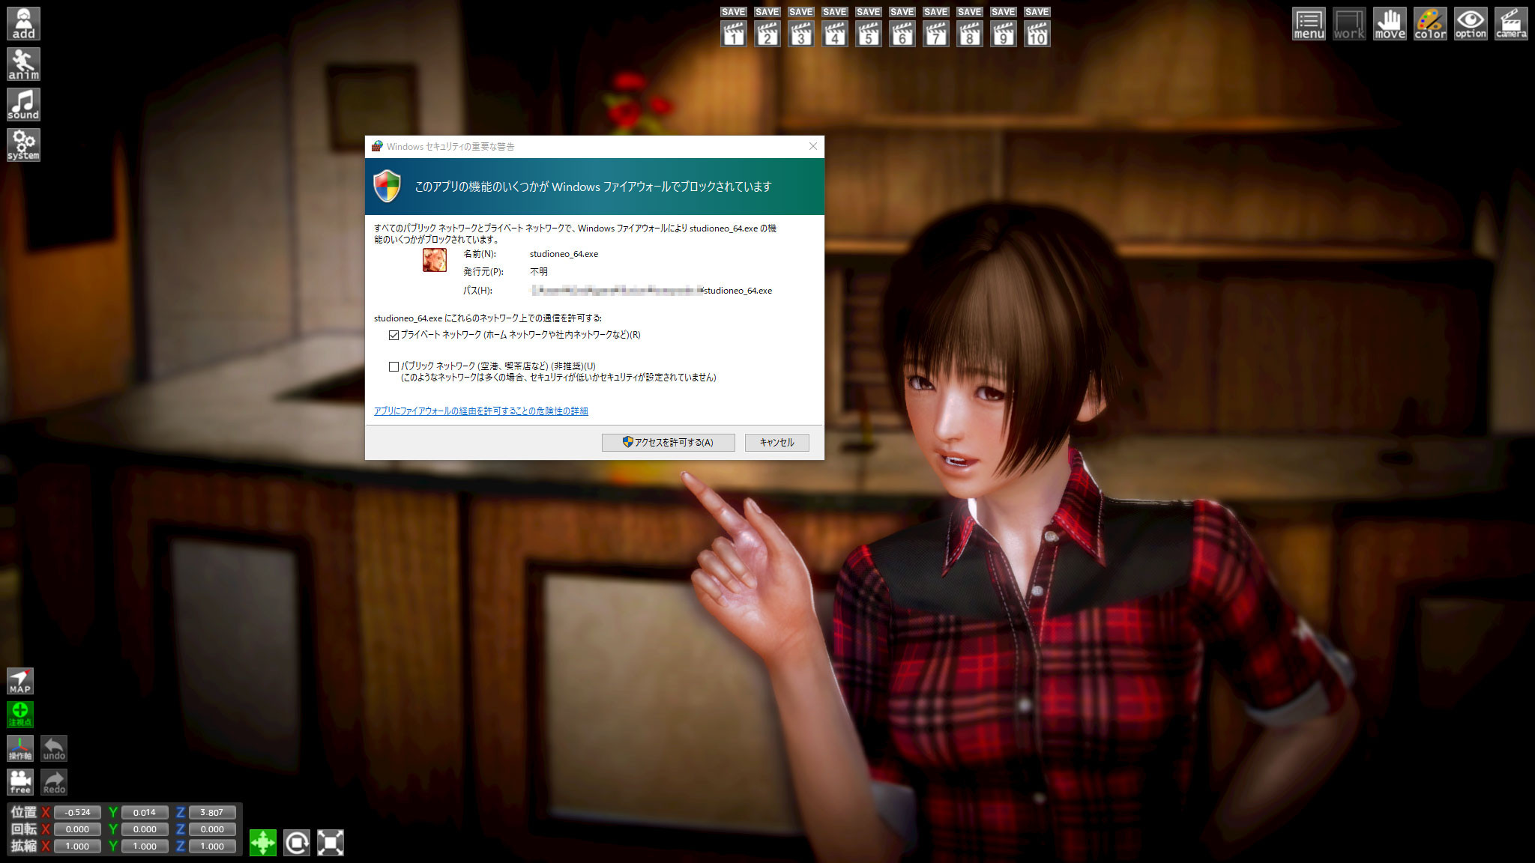The height and width of the screenshot is (863, 1535).
Task: Click the undo arrow icon
Action: click(54, 748)
